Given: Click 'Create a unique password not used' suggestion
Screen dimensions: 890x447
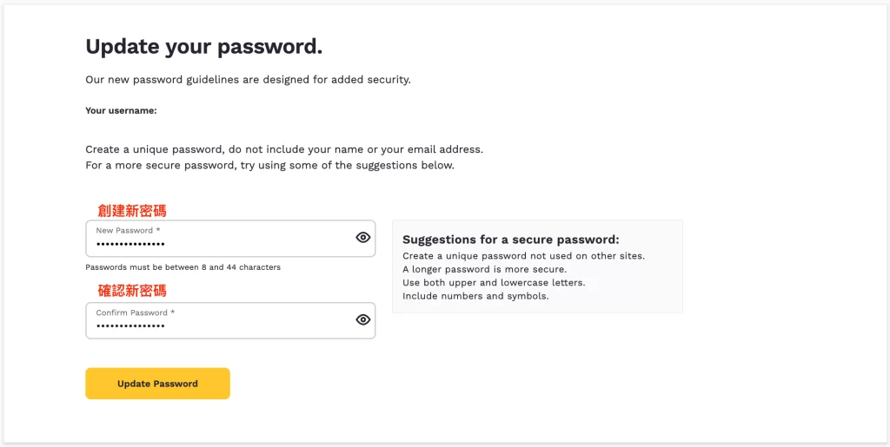Looking at the screenshot, I should click(x=524, y=255).
